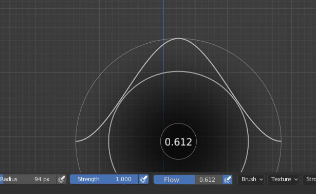Click the 0.612 value in the brush circle
Screen dimensions: 316x194
[x=178, y=142]
